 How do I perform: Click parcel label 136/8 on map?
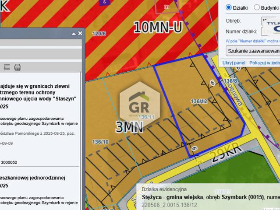[x=230, y=81]
